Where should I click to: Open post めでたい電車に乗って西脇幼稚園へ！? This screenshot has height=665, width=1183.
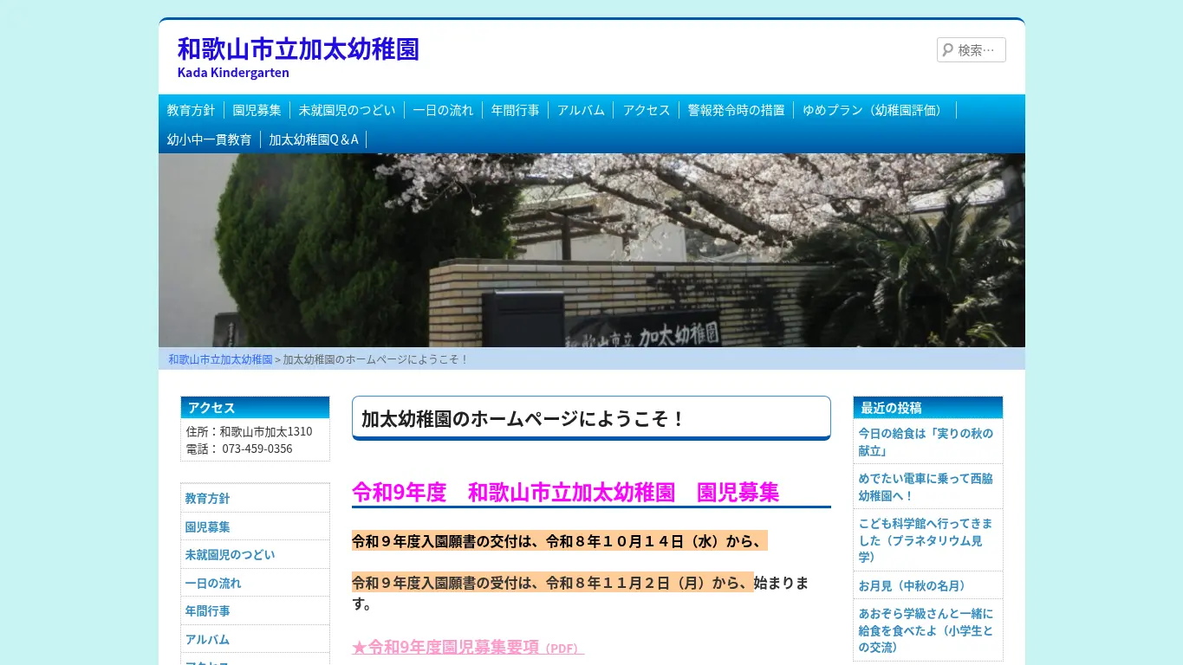[x=926, y=487]
